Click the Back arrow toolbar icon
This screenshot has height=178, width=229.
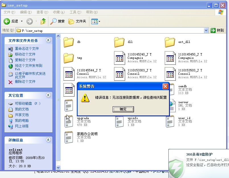7,21
